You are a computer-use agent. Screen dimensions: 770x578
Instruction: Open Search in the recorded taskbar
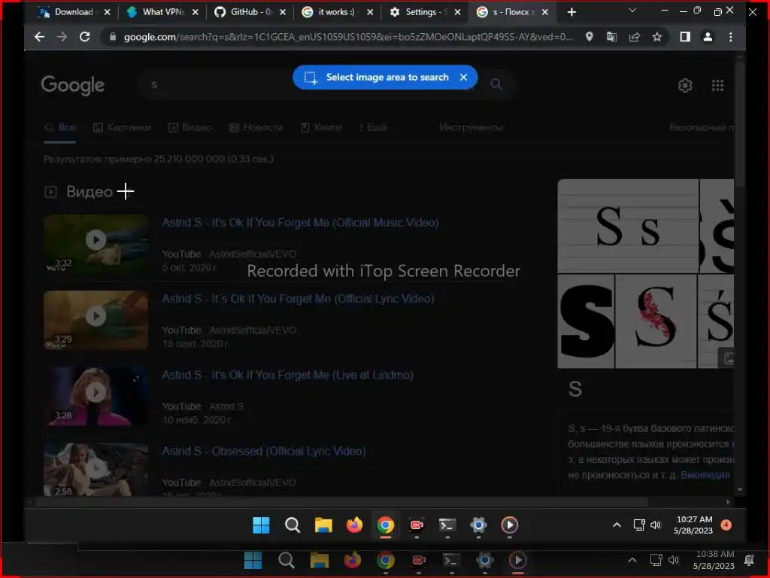pyautogui.click(x=293, y=525)
